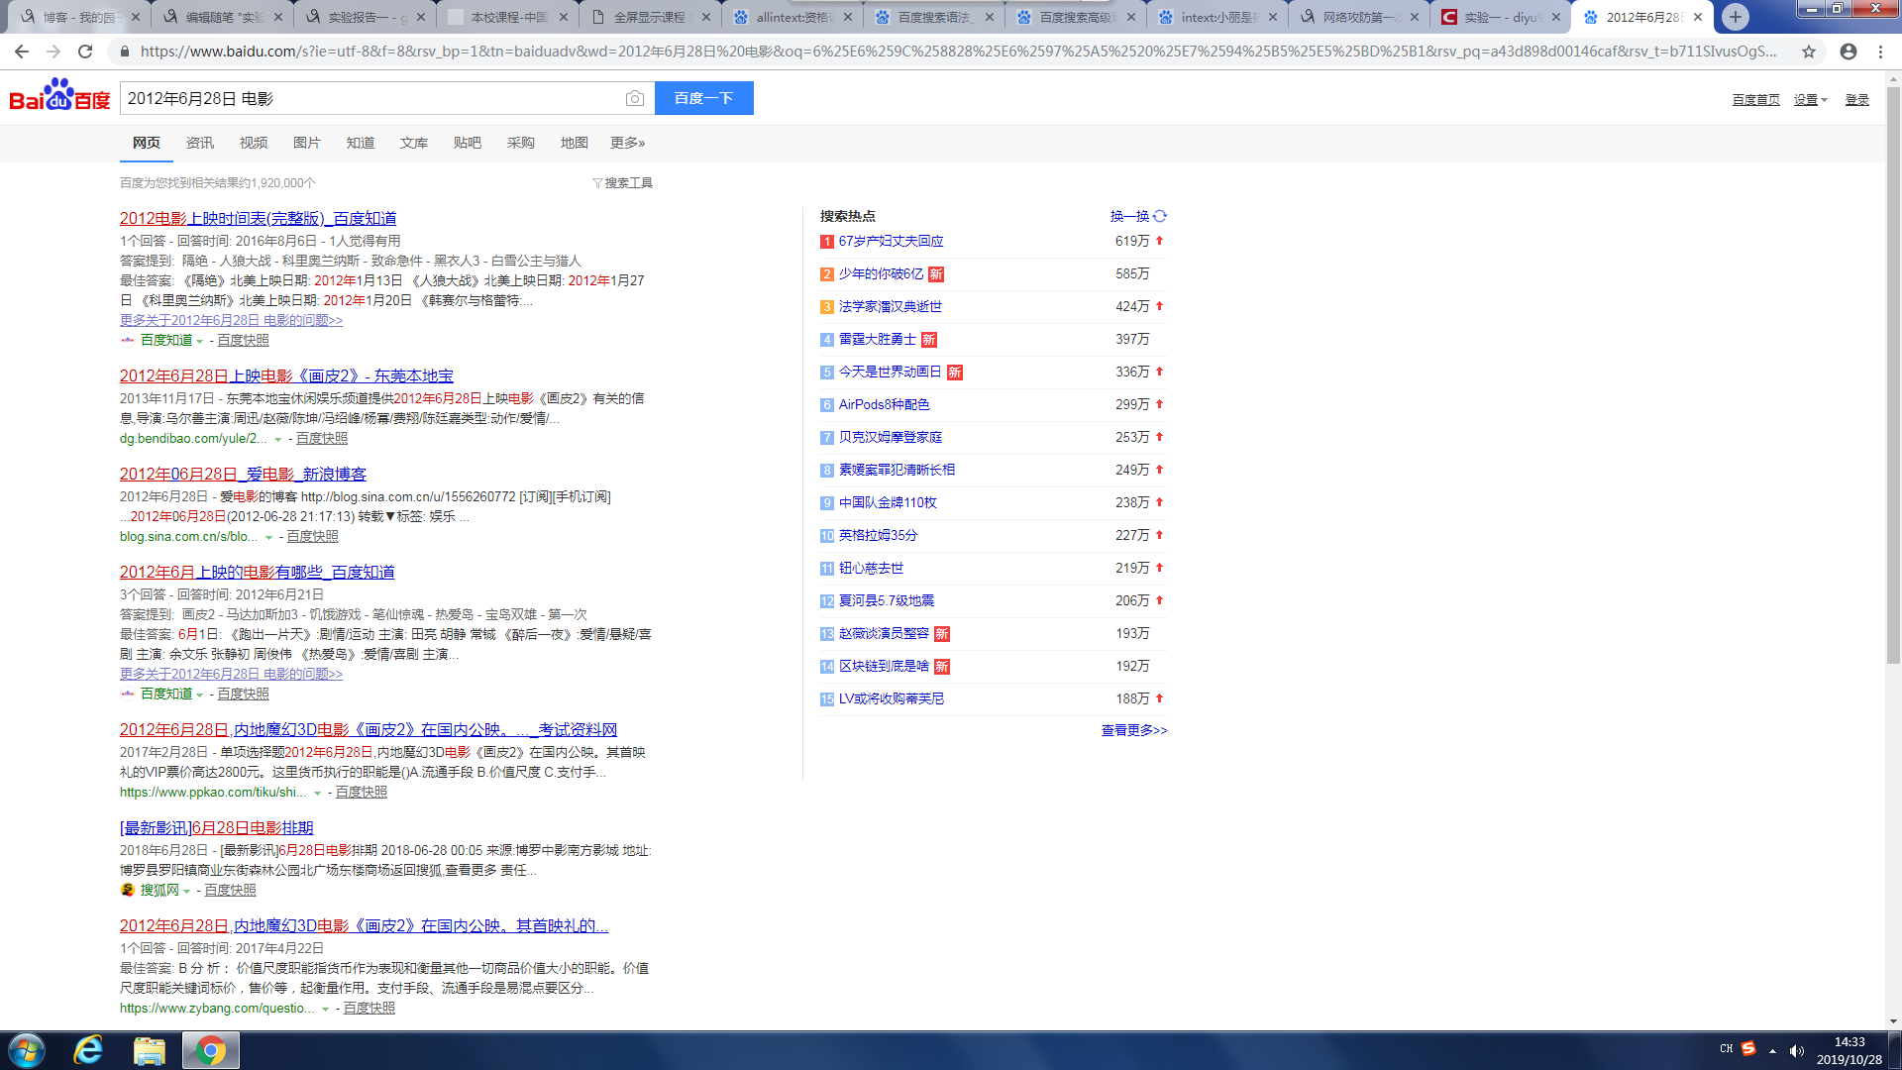Open the 搜索工具 search tools filter
Image resolution: width=1902 pixels, height=1070 pixels.
pos(622,183)
